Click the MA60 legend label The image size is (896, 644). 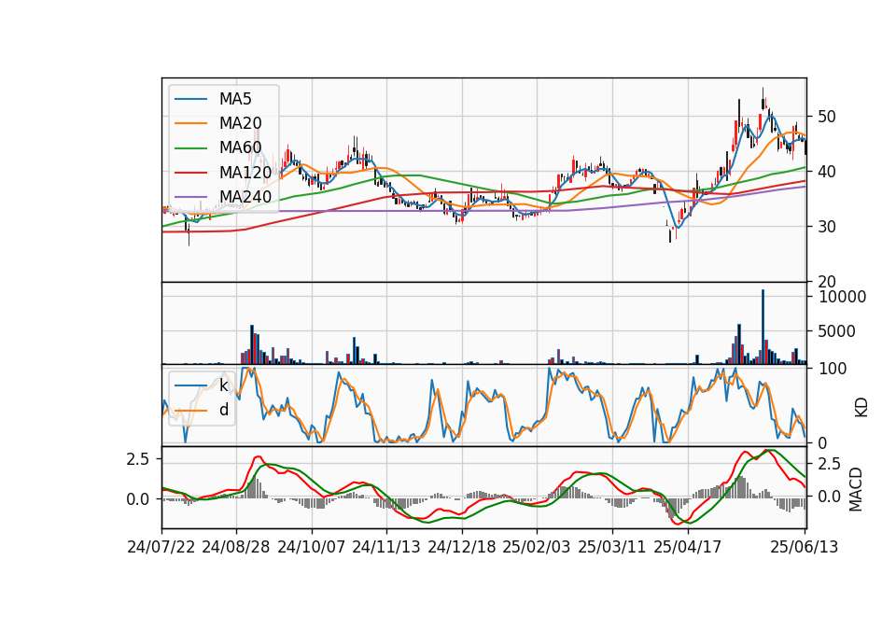pos(240,148)
